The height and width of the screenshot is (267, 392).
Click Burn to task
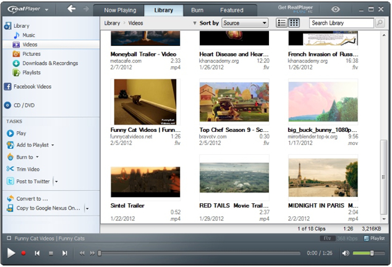tap(20, 157)
